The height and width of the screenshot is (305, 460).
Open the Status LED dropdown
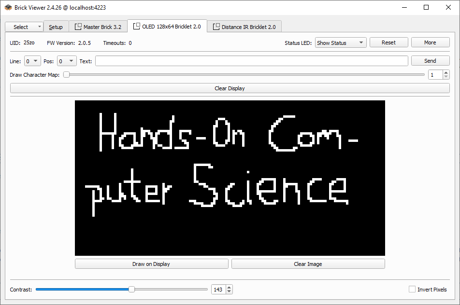tap(340, 42)
